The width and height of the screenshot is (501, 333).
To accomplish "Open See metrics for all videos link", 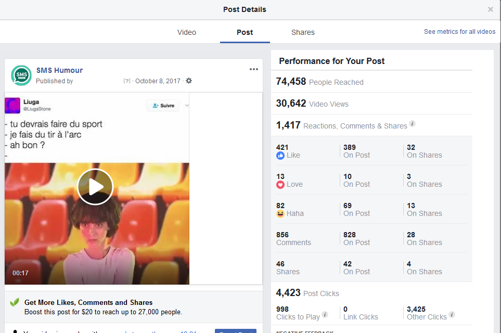I will [459, 32].
